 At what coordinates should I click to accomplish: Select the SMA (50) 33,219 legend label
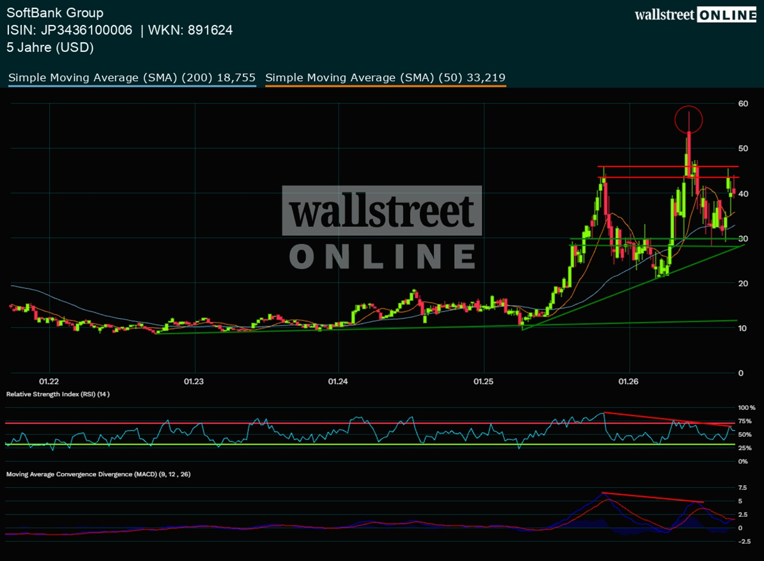[386, 78]
